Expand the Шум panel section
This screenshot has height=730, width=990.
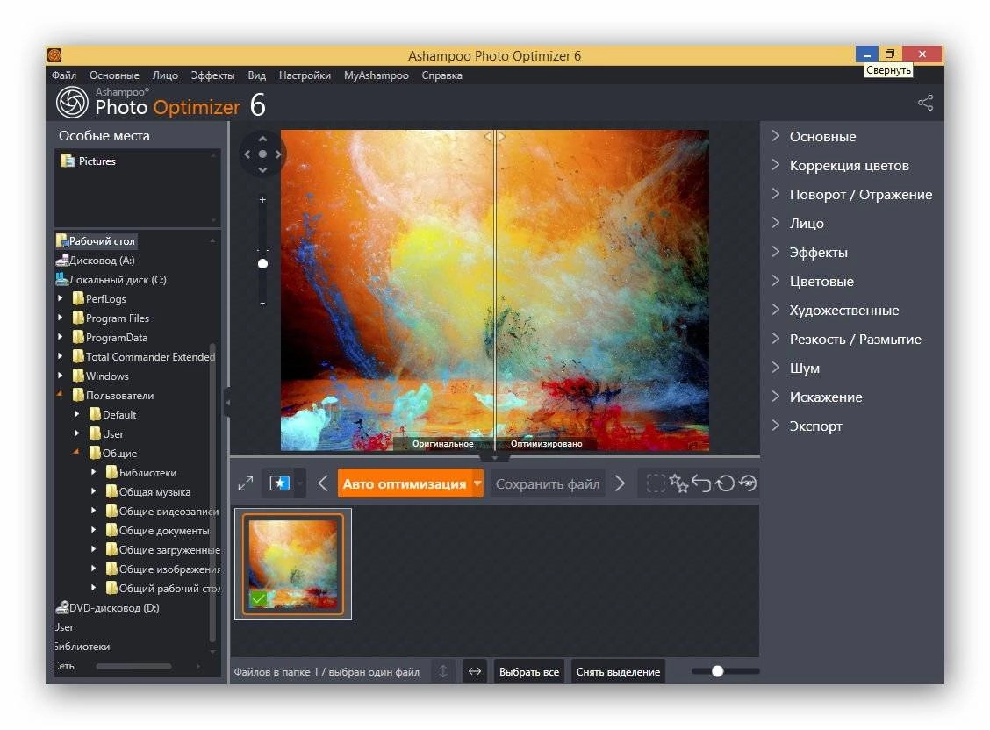pyautogui.click(x=776, y=368)
